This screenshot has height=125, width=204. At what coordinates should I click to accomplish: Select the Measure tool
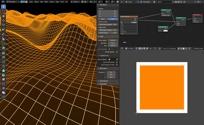coord(4,39)
